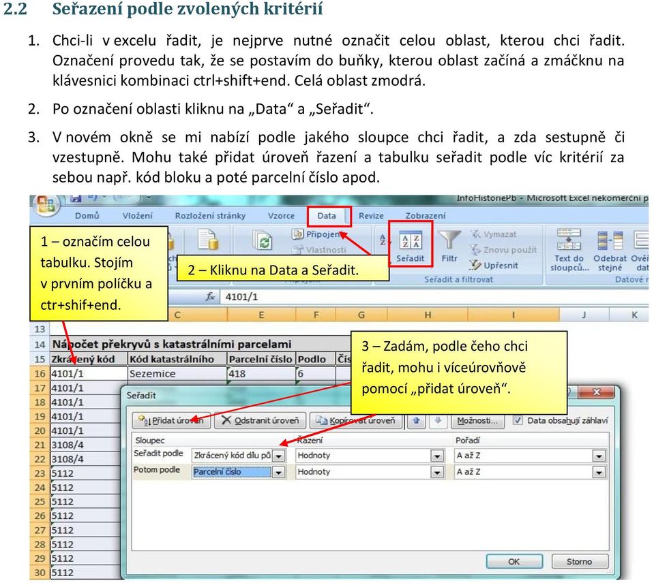The width and height of the screenshot is (654, 585).
Task: Open first row Hodnoty dropdown
Action: (437, 456)
